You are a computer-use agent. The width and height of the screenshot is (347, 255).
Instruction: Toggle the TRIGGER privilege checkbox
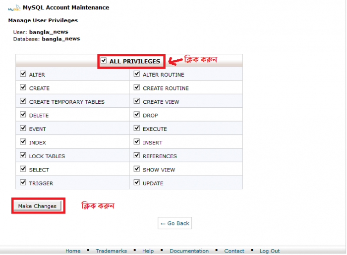click(23, 182)
